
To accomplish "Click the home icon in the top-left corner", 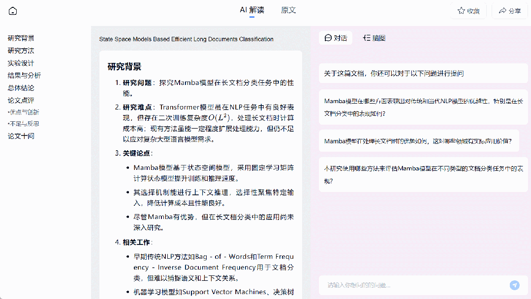I will pos(12,10).
